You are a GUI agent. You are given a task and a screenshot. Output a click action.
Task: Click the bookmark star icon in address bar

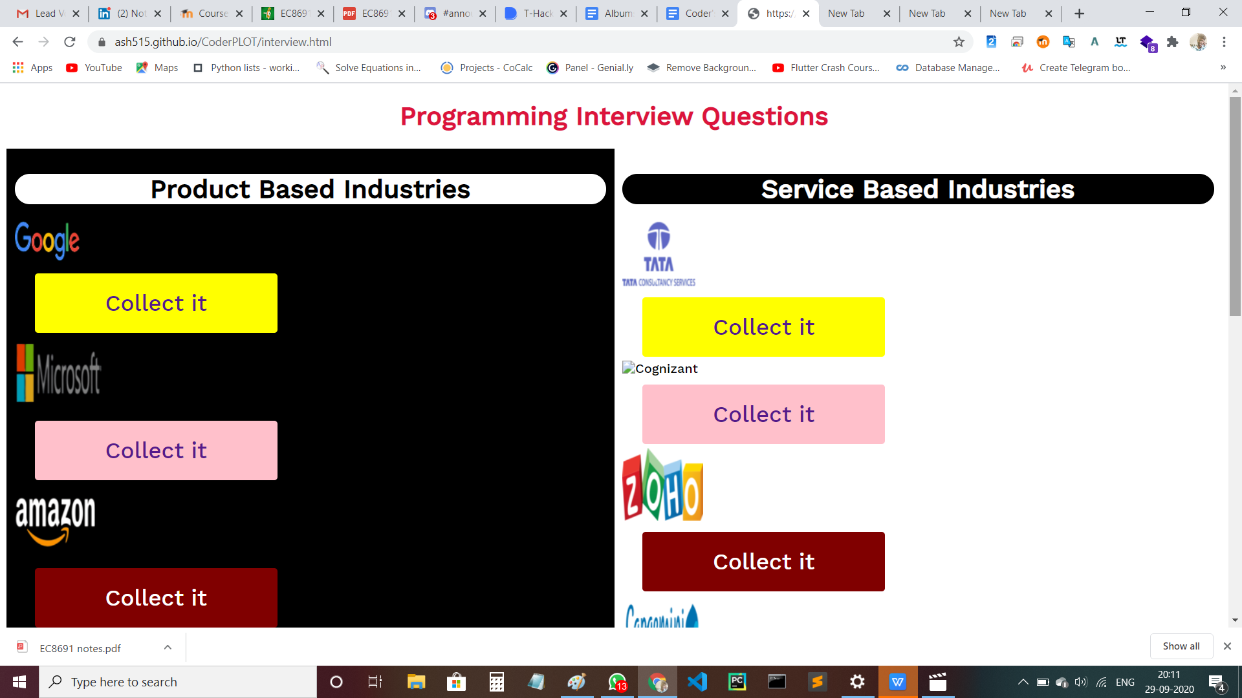pos(959,42)
